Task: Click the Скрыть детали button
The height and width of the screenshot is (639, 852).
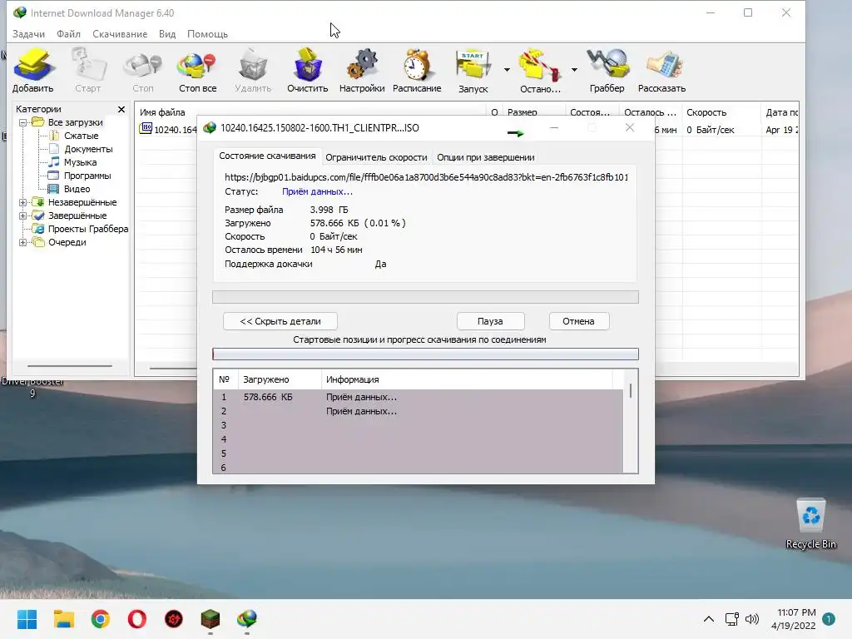Action: point(280,321)
